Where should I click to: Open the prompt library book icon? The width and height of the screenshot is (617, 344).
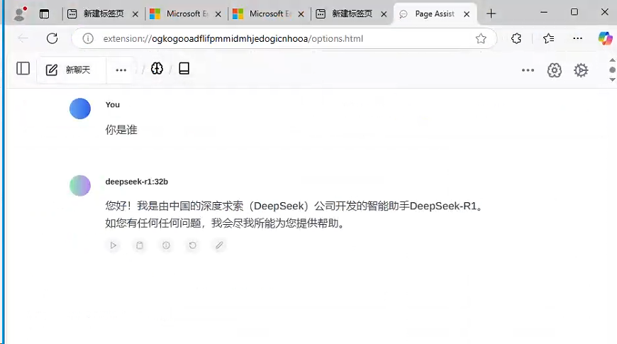[x=184, y=69]
